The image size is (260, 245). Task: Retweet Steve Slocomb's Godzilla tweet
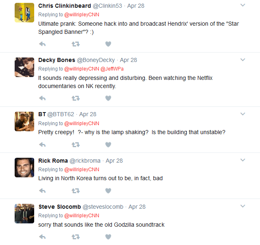point(75,236)
